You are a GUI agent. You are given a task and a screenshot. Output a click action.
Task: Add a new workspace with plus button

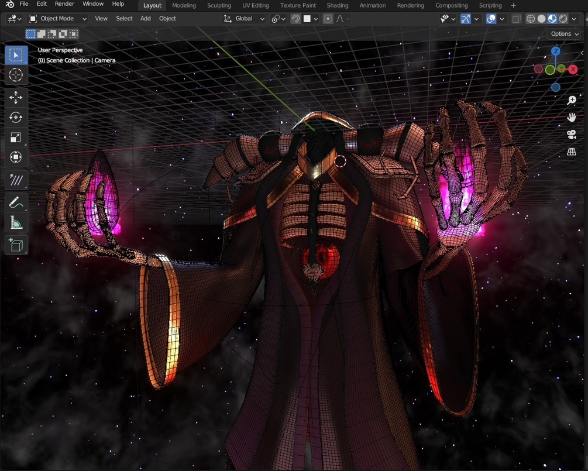(x=513, y=5)
